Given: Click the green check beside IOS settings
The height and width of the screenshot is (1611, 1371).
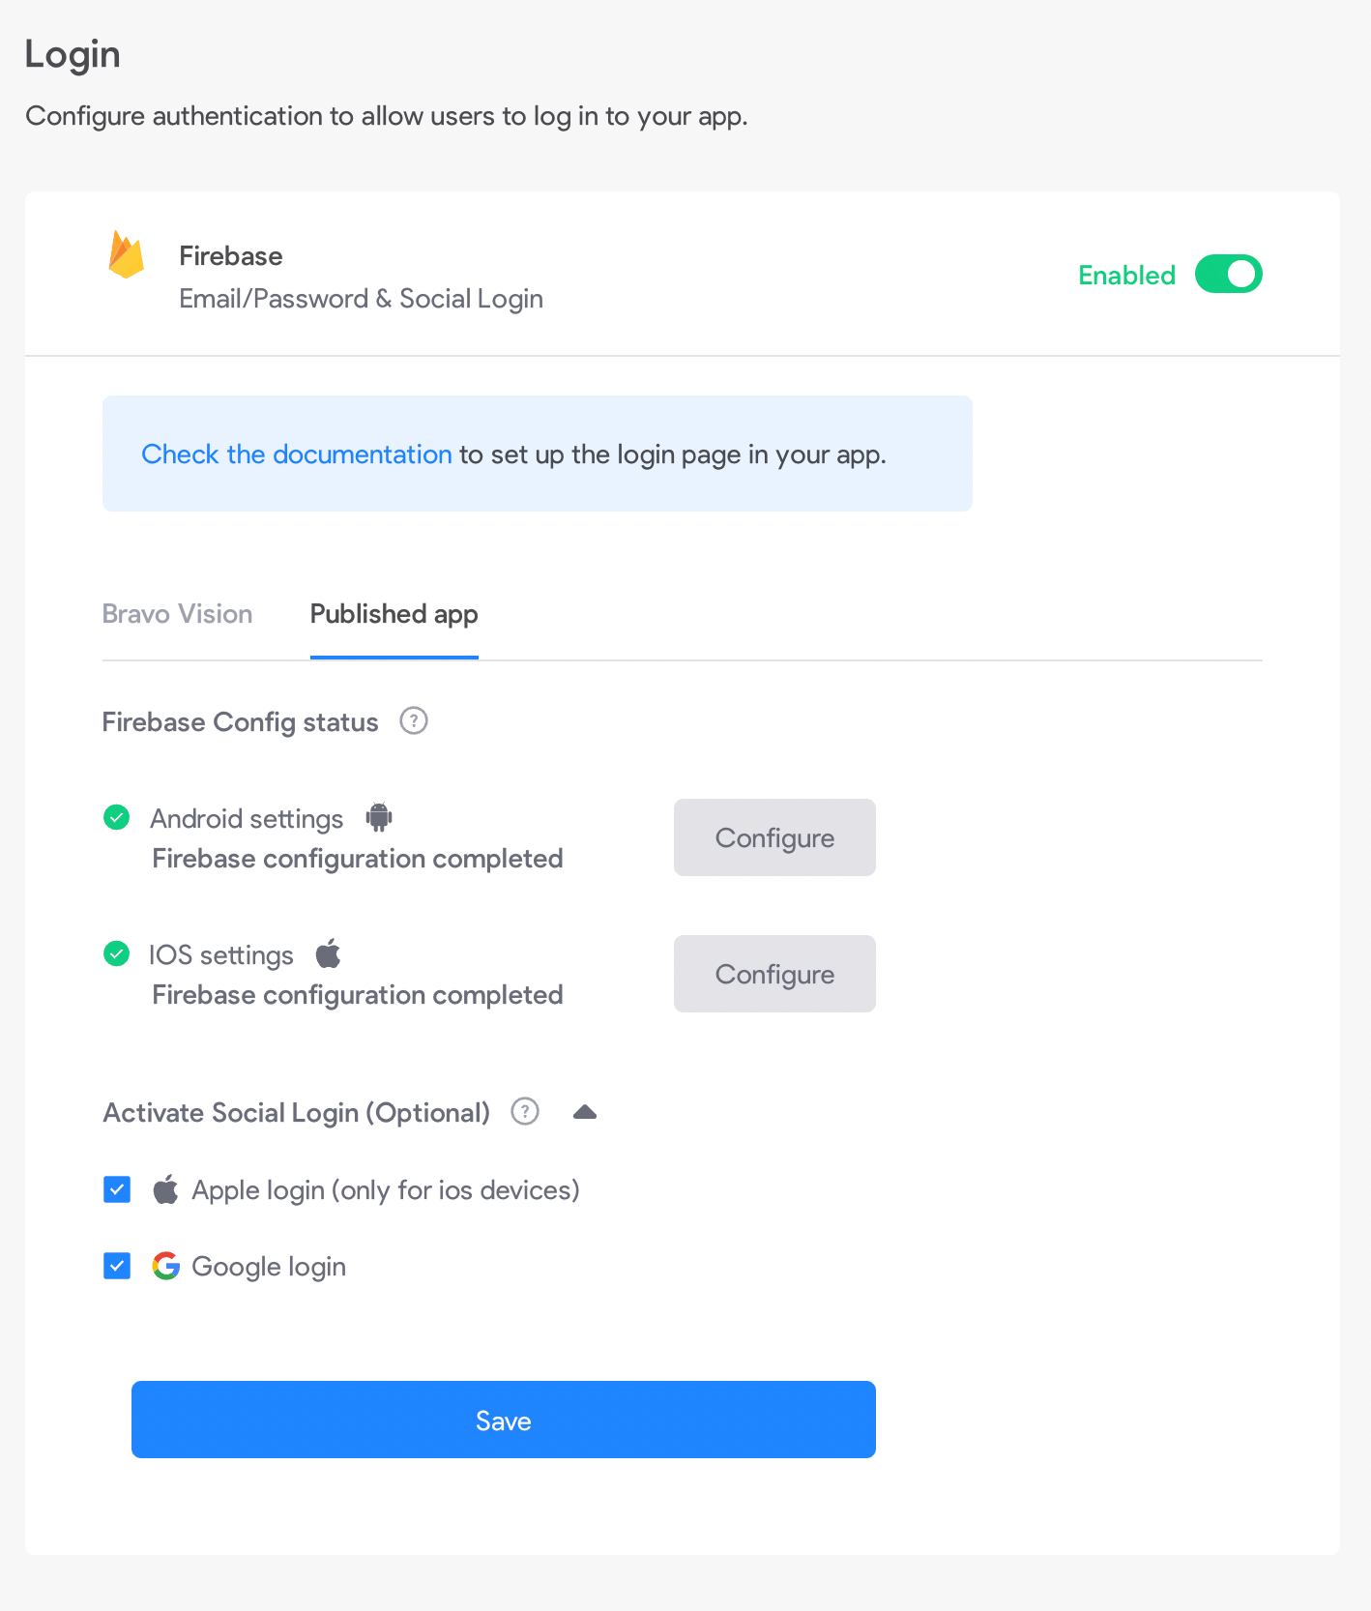Looking at the screenshot, I should 116,954.
